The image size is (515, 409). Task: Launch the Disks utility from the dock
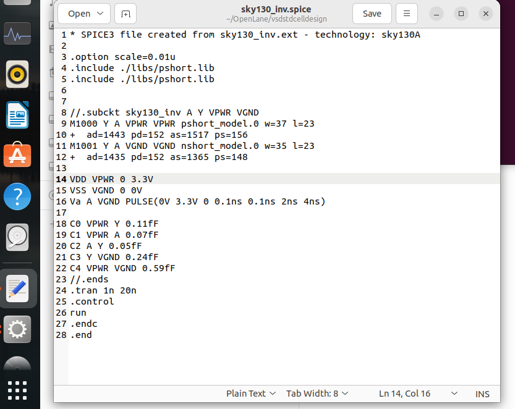(x=17, y=237)
